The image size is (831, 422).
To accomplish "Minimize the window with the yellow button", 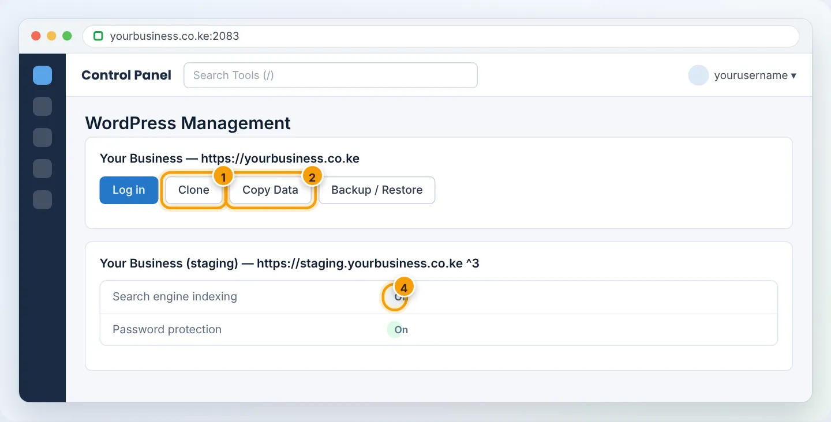I will [51, 36].
